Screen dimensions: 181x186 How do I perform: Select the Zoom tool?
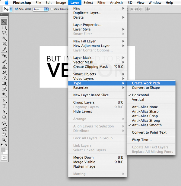[4, 140]
